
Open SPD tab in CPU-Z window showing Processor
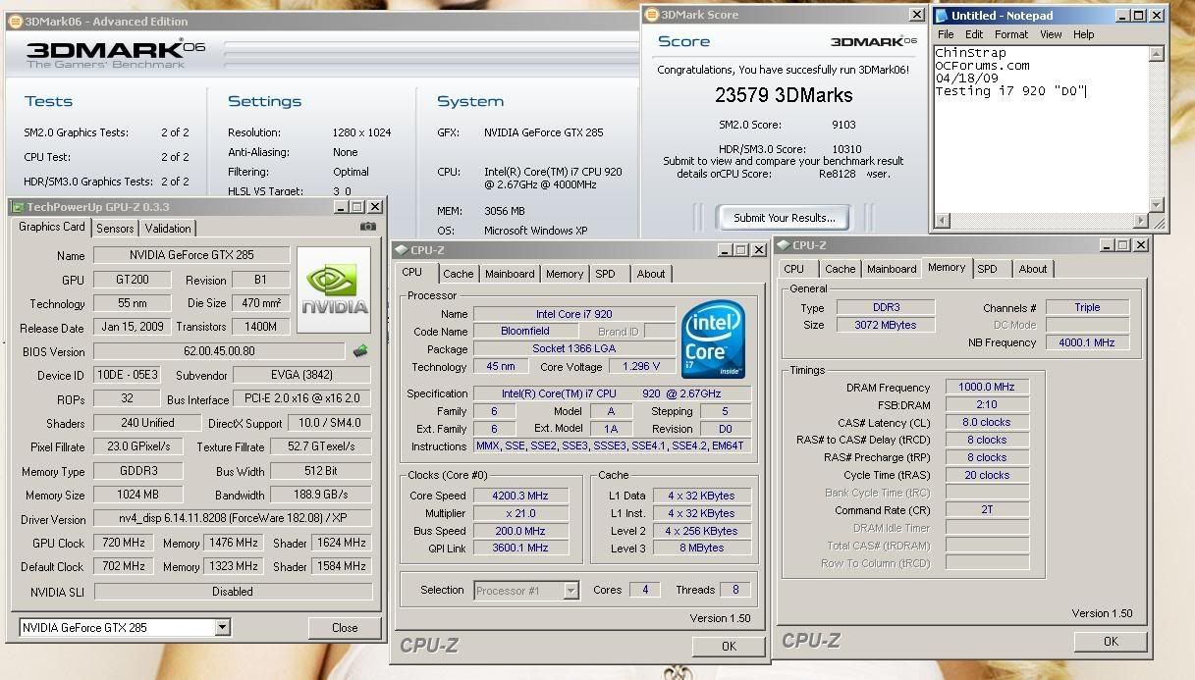pos(606,274)
